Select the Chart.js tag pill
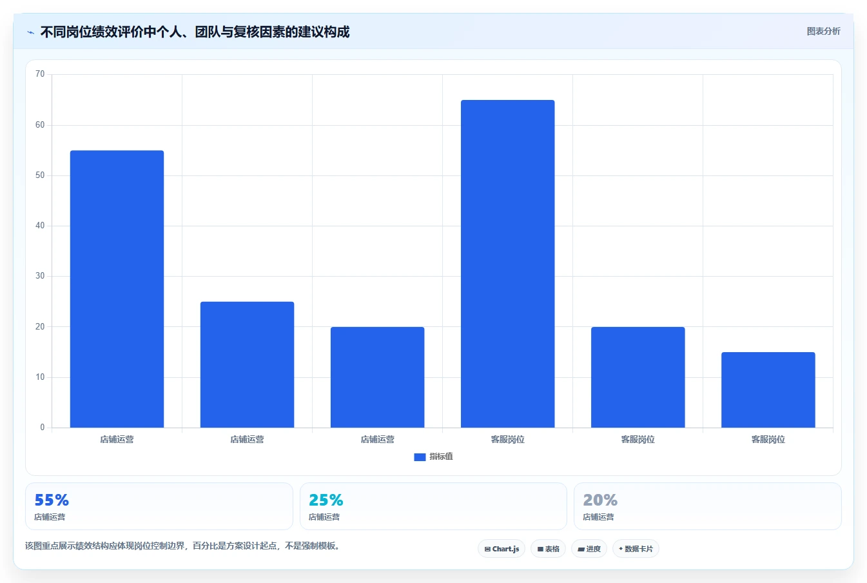 pos(502,549)
